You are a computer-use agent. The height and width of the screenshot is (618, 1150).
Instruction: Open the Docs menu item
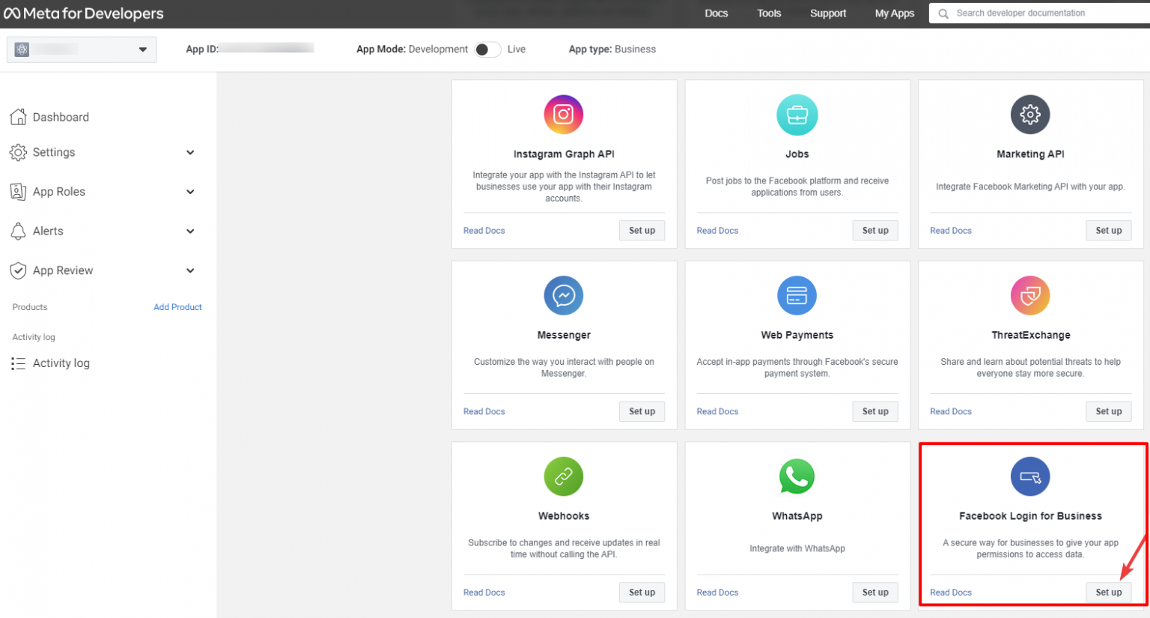point(716,13)
